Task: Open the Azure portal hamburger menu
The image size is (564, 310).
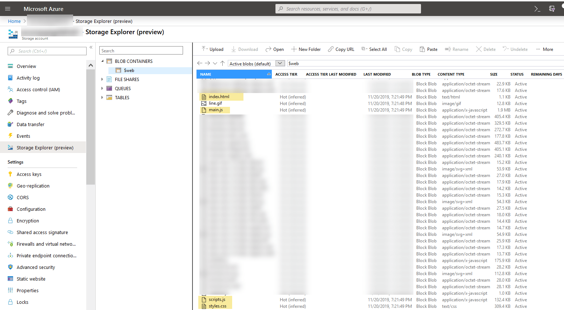Action: click(8, 8)
